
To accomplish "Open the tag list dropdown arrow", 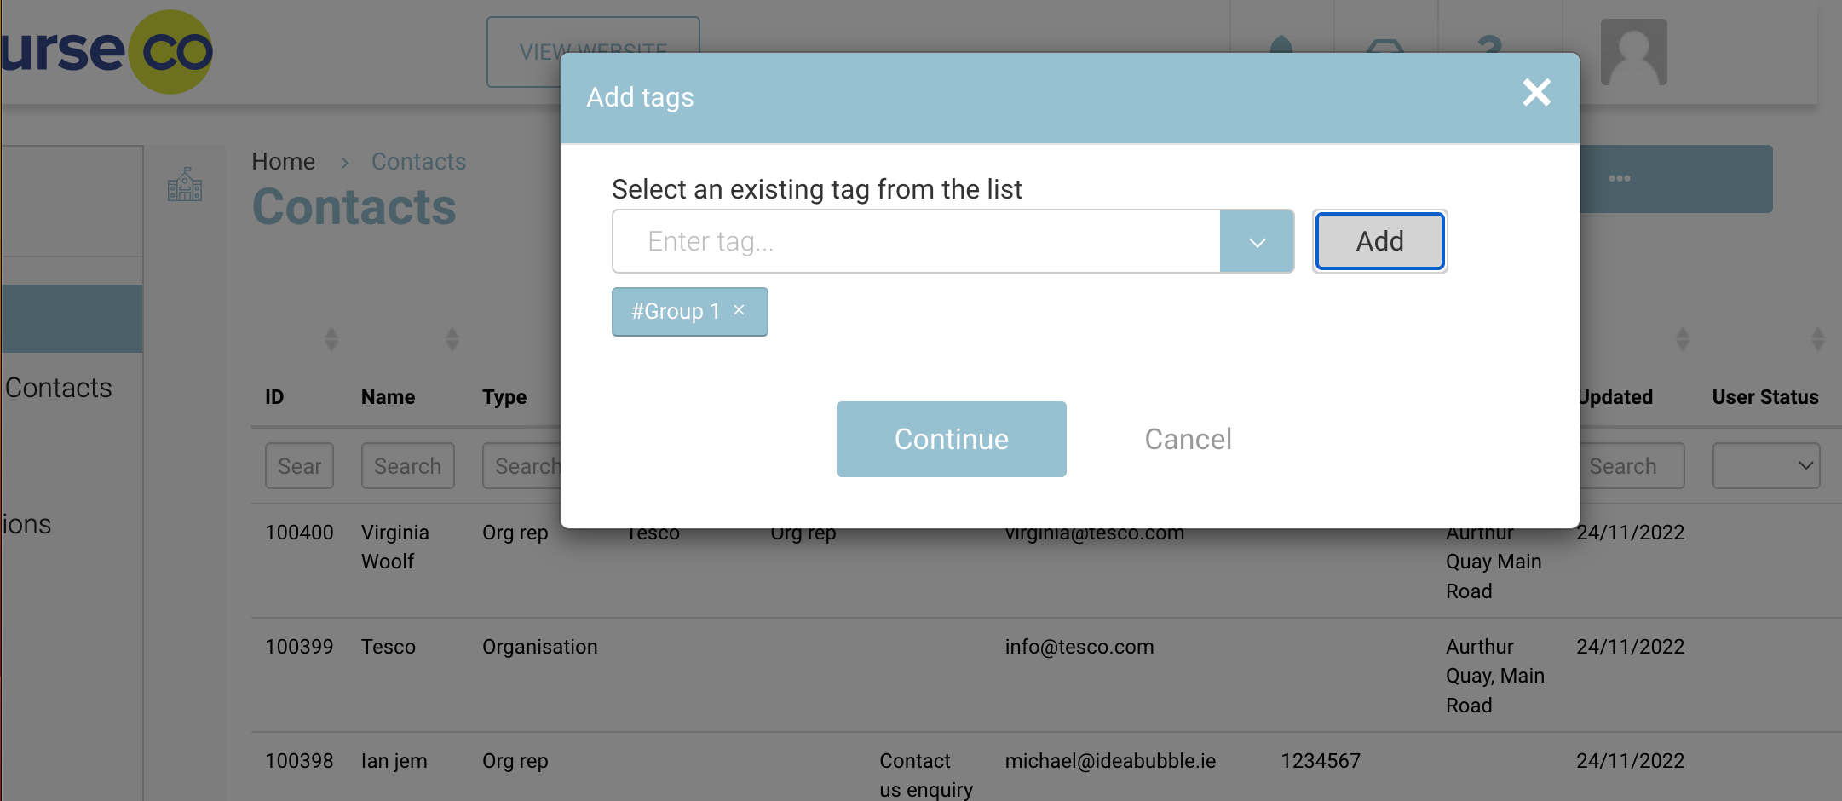I will (x=1257, y=242).
